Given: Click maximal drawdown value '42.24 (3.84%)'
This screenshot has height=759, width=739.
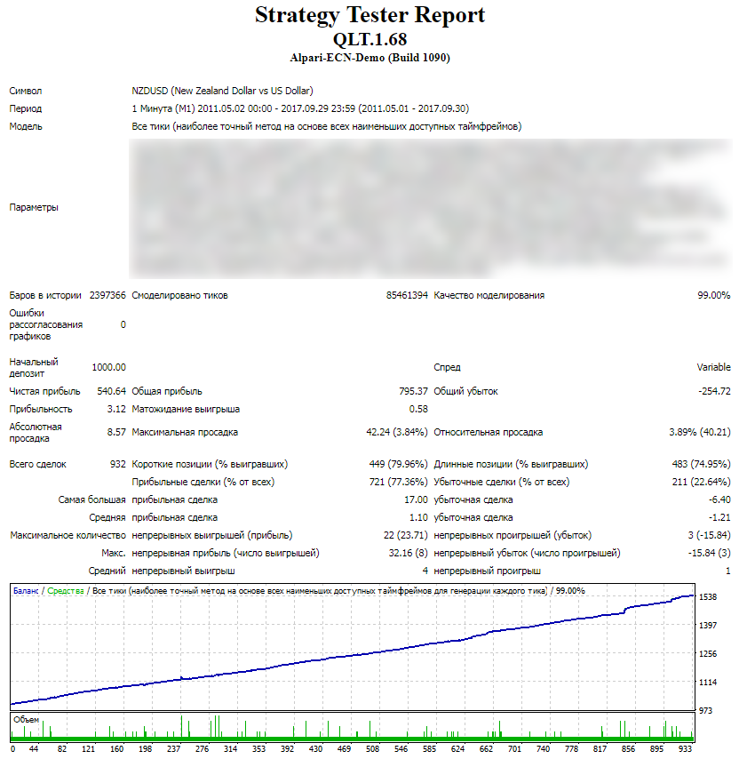Looking at the screenshot, I should 397,432.
